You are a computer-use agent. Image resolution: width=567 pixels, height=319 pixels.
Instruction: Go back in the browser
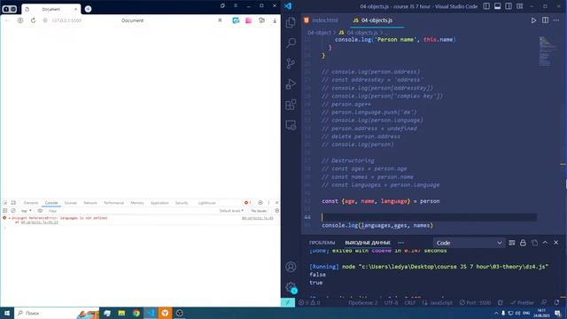(7, 20)
